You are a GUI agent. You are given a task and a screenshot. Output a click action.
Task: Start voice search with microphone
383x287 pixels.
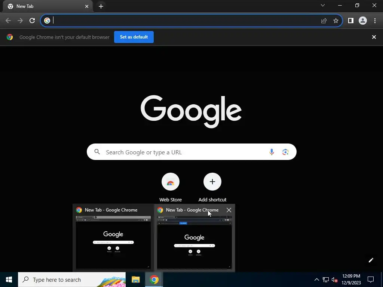click(272, 152)
